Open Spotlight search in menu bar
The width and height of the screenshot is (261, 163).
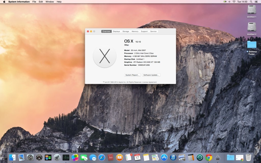[x=251, y=2]
